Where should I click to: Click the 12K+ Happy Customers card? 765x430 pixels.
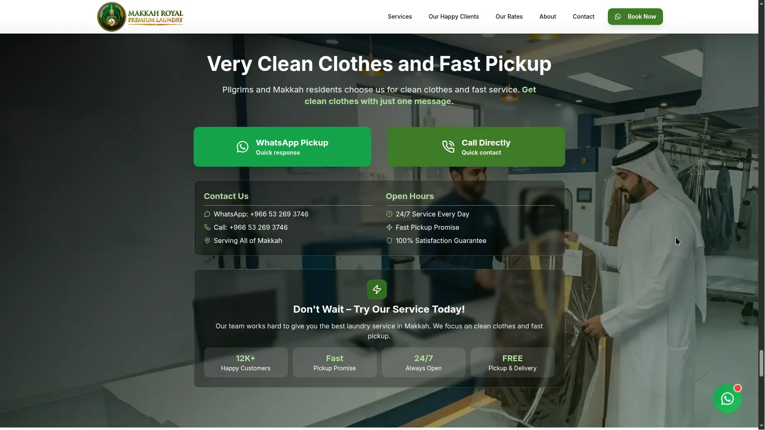tap(246, 362)
